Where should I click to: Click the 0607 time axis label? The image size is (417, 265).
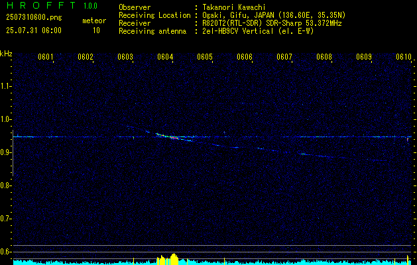pyautogui.click(x=284, y=57)
